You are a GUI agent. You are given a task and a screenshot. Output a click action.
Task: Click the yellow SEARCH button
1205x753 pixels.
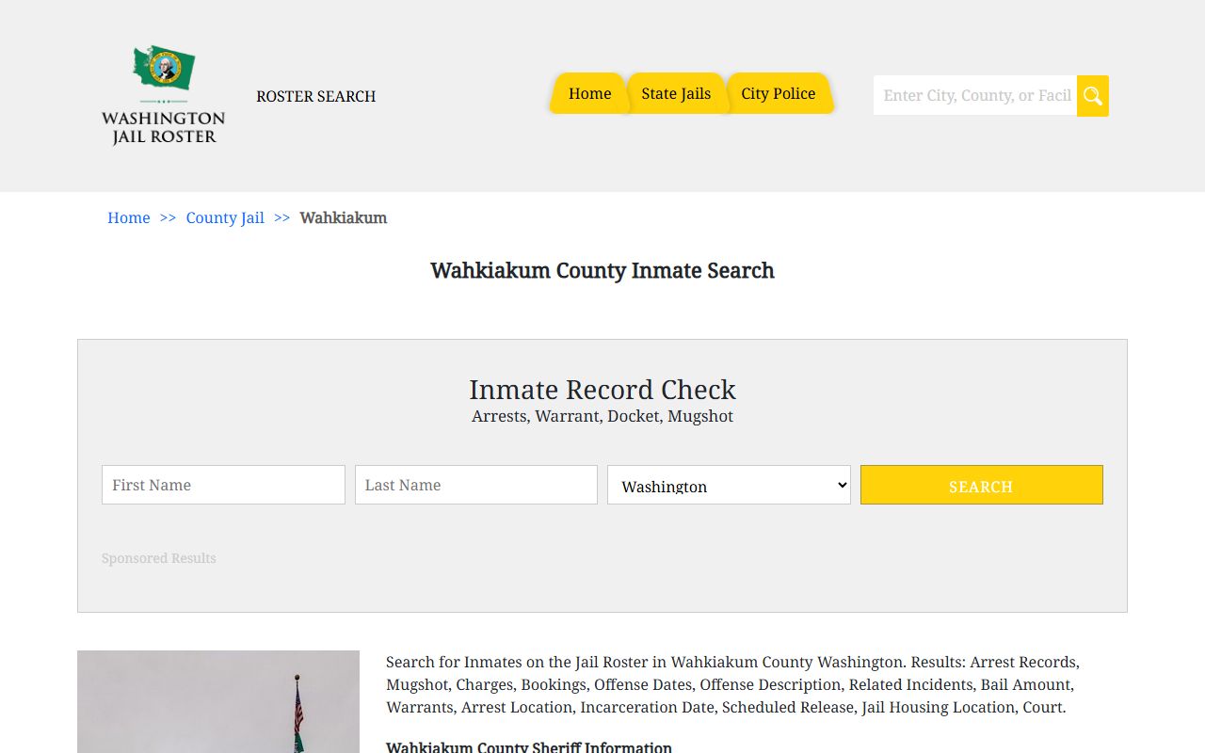(x=982, y=485)
